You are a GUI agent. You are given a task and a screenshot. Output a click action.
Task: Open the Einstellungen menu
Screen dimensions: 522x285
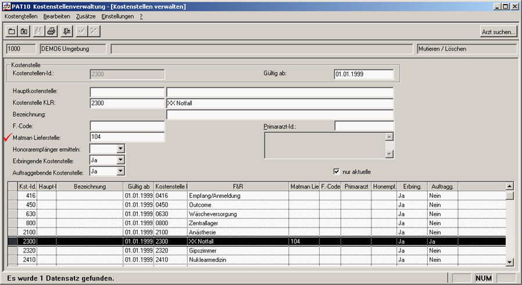tap(117, 17)
